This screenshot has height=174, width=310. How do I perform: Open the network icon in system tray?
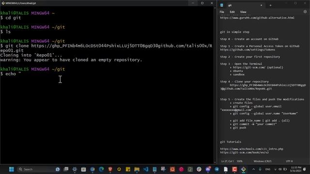275,169
